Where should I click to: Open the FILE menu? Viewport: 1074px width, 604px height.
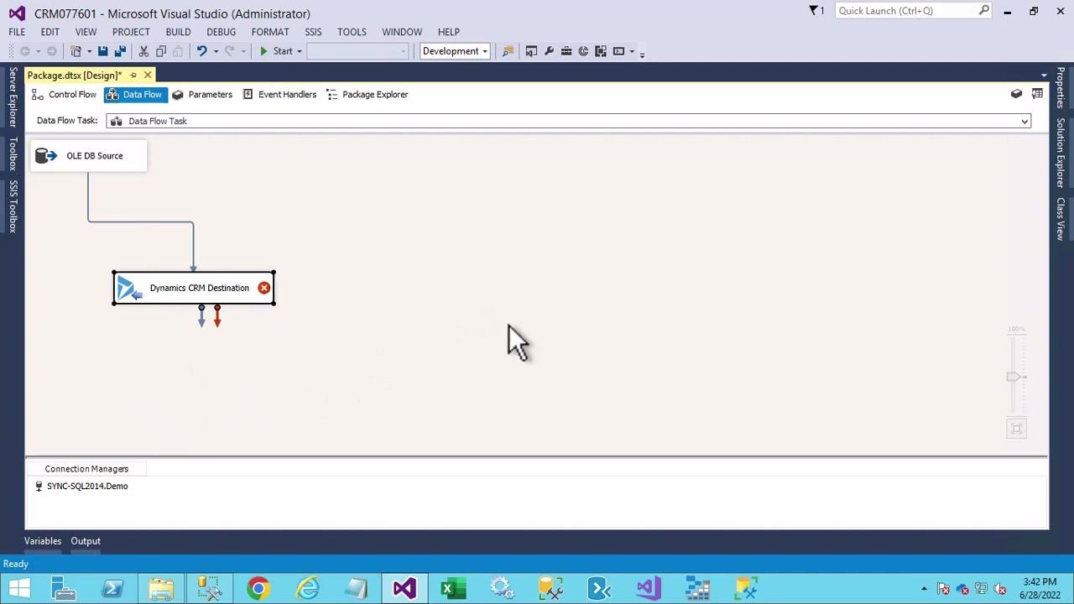point(17,32)
